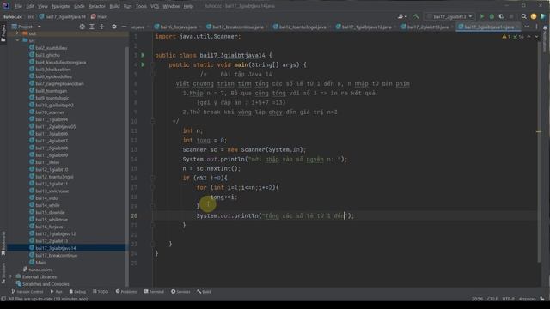Viewport: 550px width, 309px height.
Task: Select Main class in project tree
Action: pos(40,263)
